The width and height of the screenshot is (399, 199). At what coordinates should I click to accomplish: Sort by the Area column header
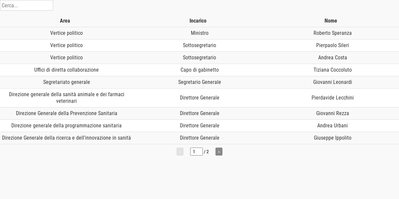tap(65, 21)
